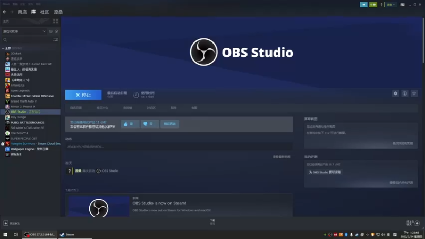Viewport: 425px width, 239px height.
Task: Click the 稍后再说 maybe later button
Action: coord(169,124)
